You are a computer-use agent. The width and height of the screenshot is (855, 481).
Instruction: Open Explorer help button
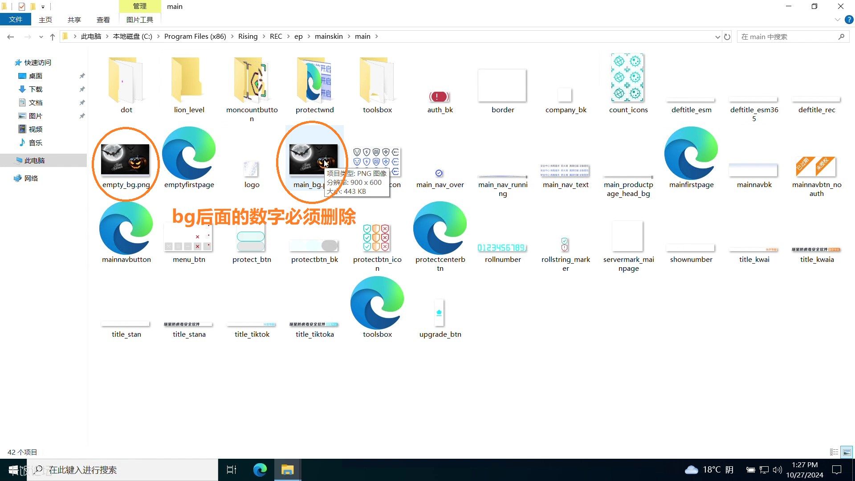click(x=849, y=20)
